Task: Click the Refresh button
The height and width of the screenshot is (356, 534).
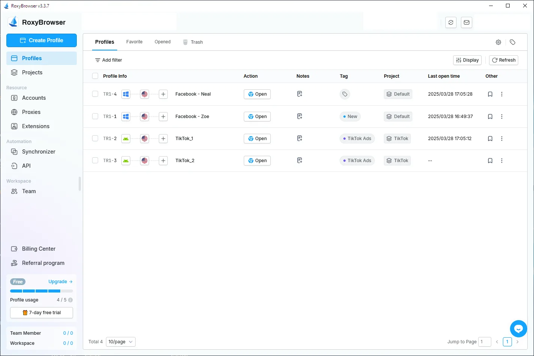Action: 504,60
